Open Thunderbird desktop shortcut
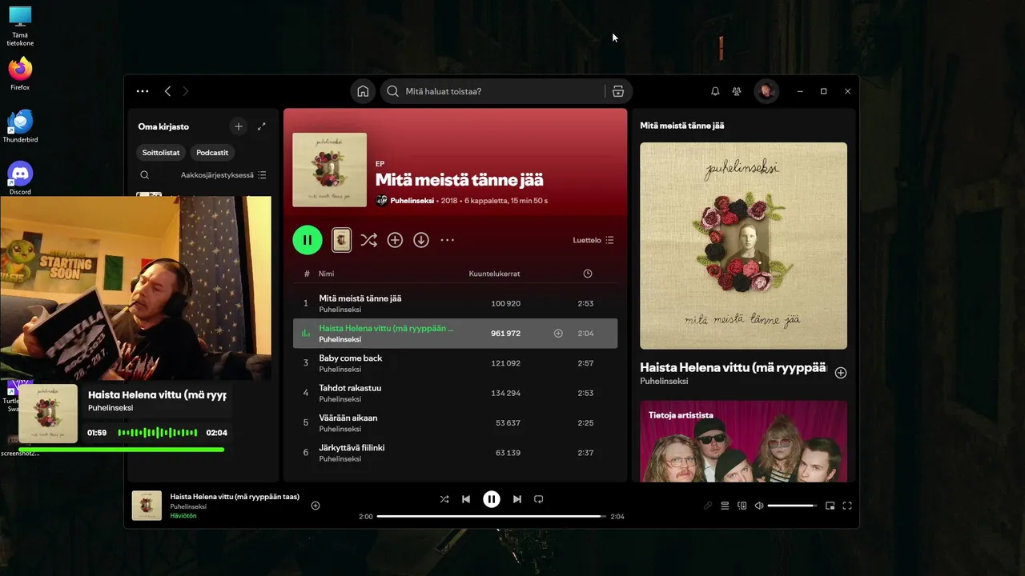 pos(20,126)
